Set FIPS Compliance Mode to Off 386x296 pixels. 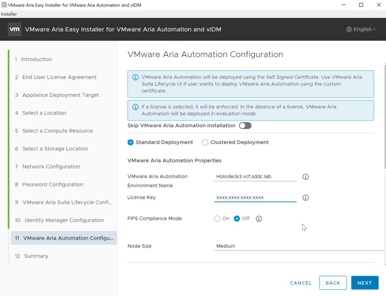237,219
